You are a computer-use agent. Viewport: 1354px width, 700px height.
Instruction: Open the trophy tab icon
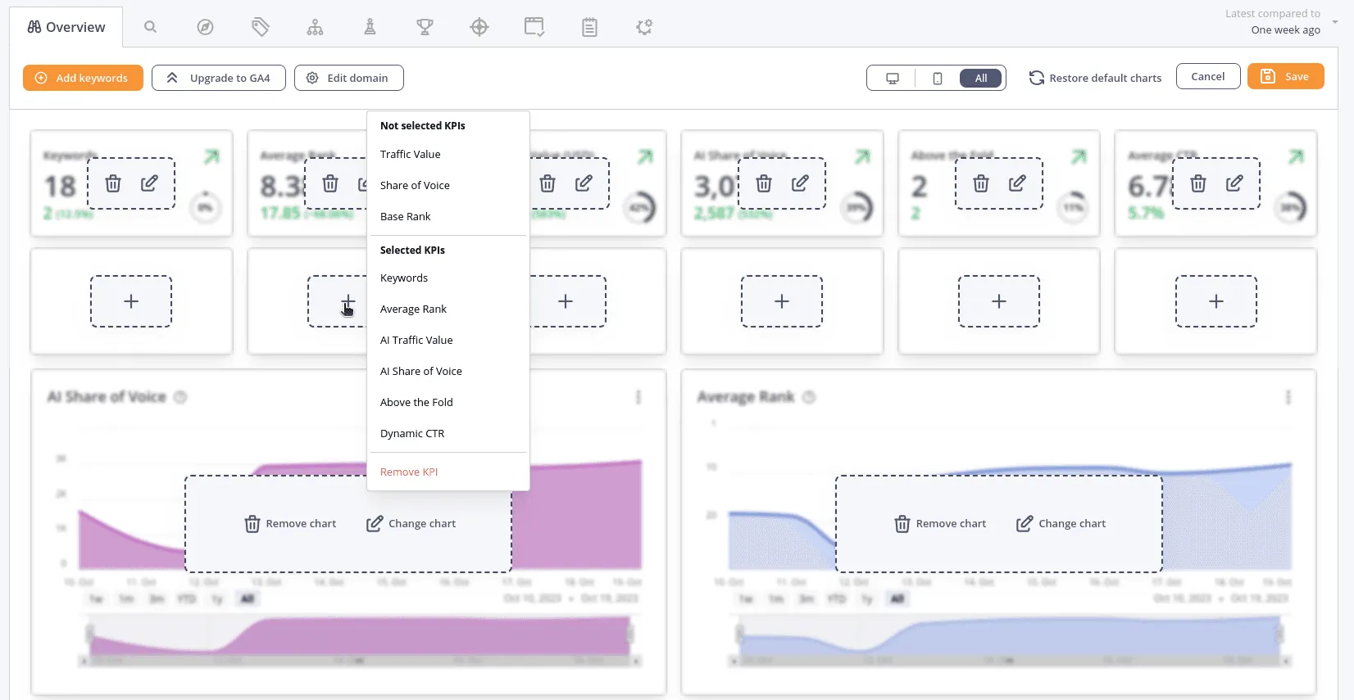click(425, 27)
